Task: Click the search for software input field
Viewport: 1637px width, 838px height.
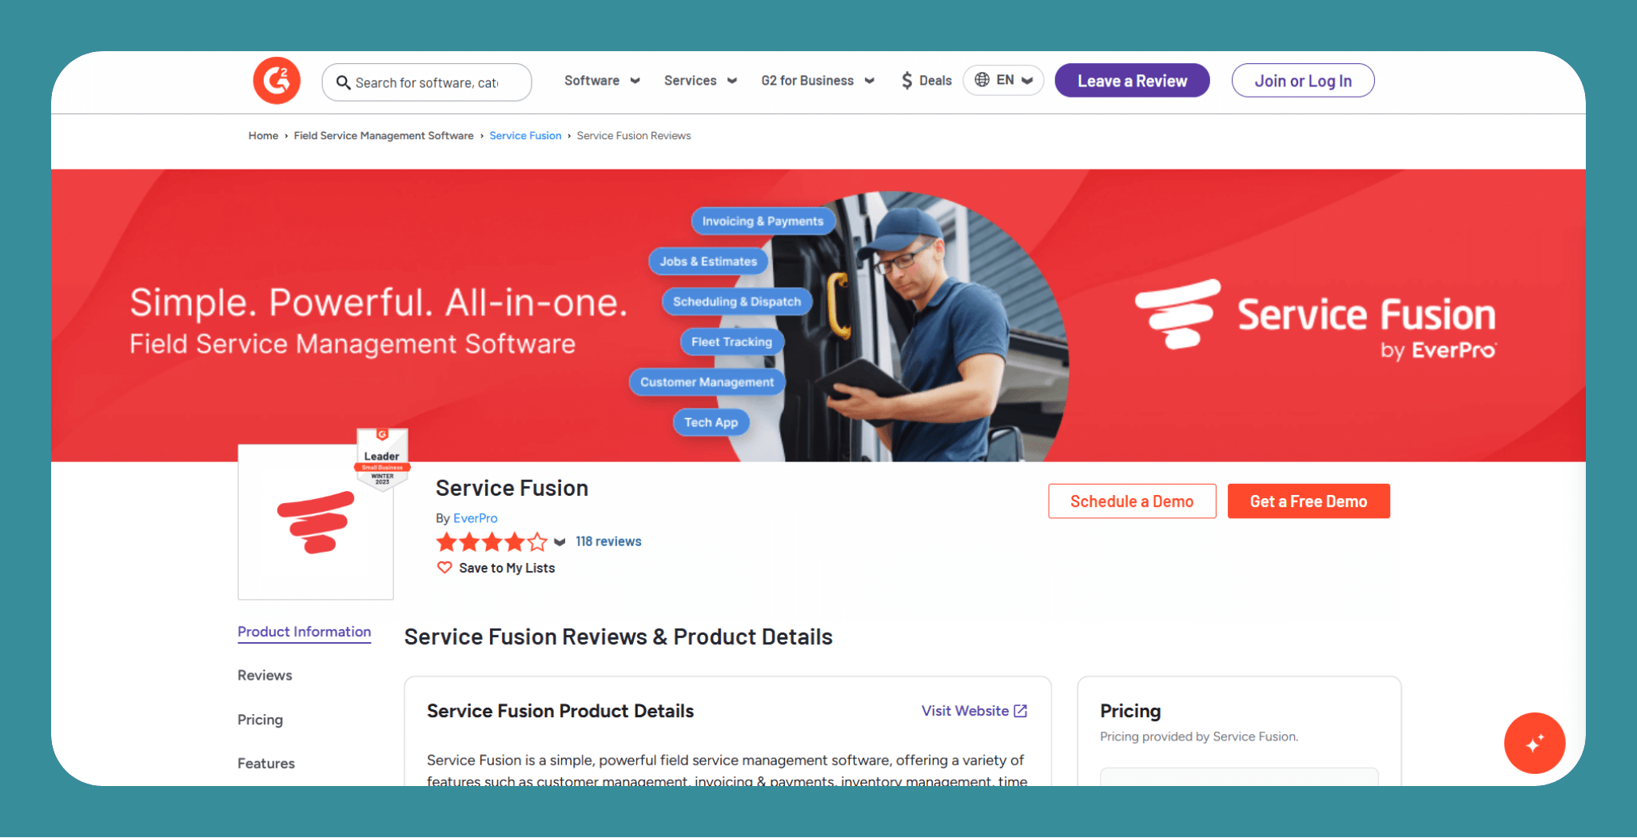Action: point(427,82)
